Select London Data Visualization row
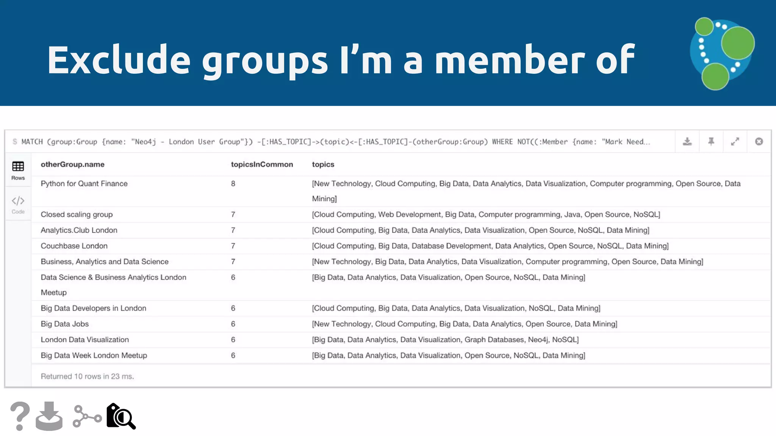Screen dimensions: 776x436 click(401, 340)
